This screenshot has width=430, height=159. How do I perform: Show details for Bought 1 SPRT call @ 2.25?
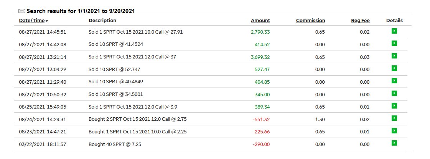tap(394, 131)
